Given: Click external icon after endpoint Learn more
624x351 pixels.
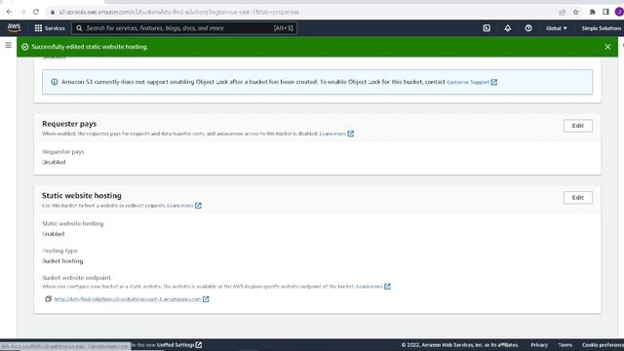Looking at the screenshot, I should coord(388,287).
